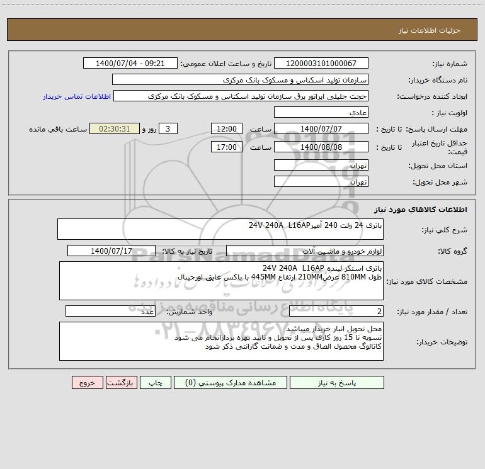Click the نام دستگاه خریدار label
The width and height of the screenshot is (485, 469).
pyautogui.click(x=438, y=80)
